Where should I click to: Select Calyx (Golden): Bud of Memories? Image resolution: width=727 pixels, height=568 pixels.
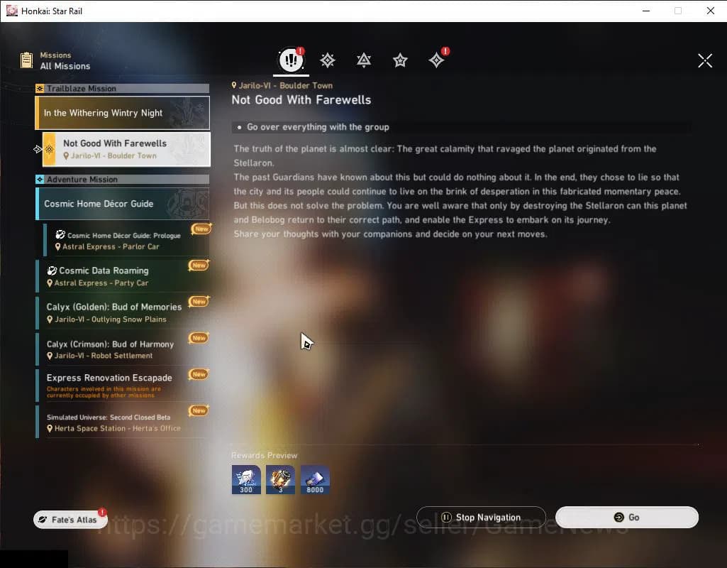coord(123,312)
